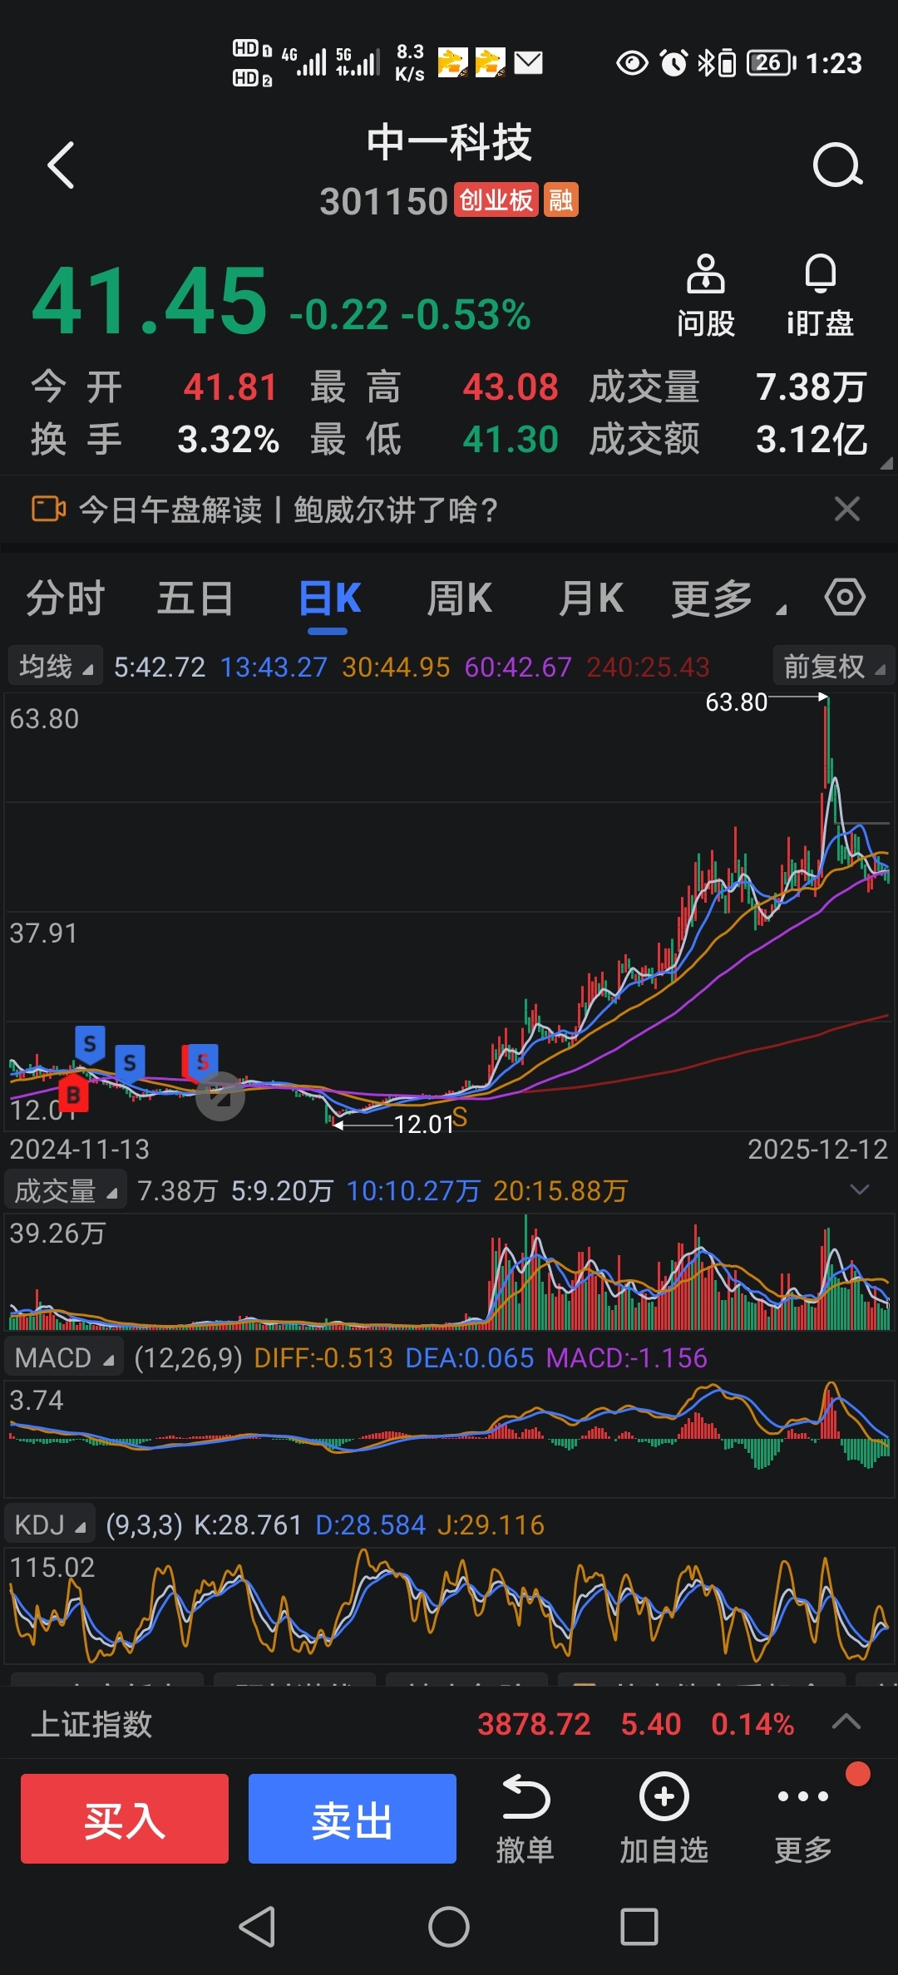The image size is (898, 1975).
Task: Tap DEA:0.065 MACD value
Action: pyautogui.click(x=470, y=1358)
